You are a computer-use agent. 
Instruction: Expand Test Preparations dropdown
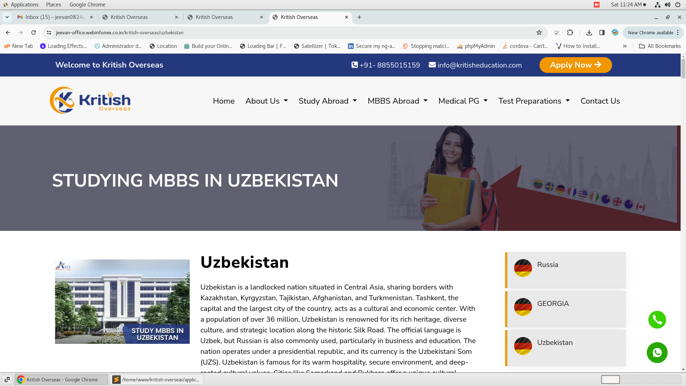534,101
